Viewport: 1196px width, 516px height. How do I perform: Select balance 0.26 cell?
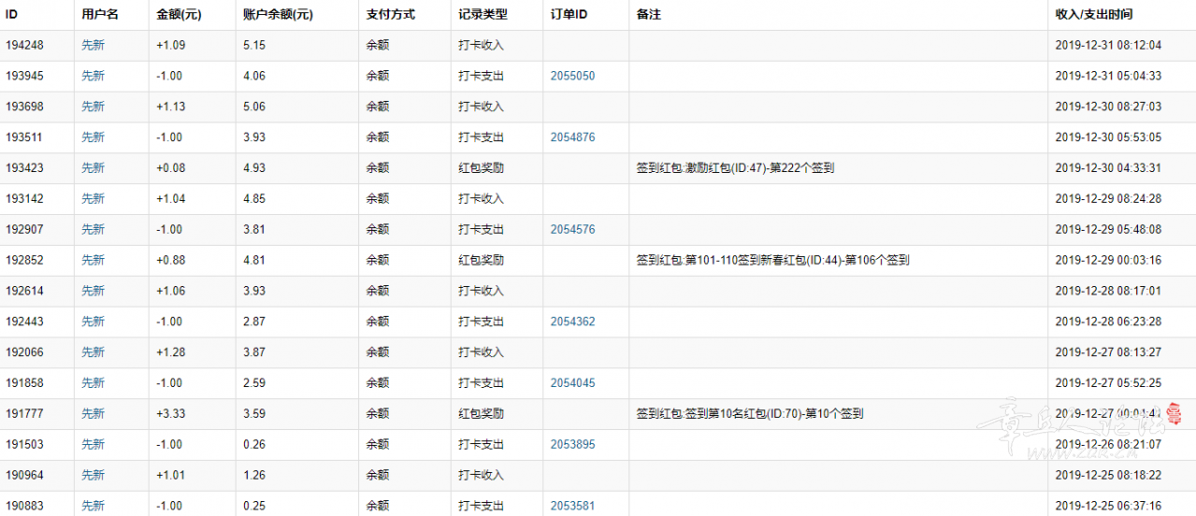pyautogui.click(x=254, y=444)
